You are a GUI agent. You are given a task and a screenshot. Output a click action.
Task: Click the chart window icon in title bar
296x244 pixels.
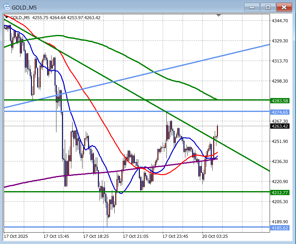(x=7, y=7)
